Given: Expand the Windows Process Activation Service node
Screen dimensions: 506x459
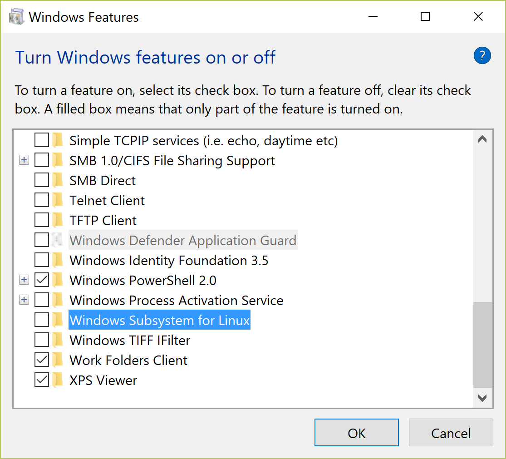Looking at the screenshot, I should coord(24,300).
